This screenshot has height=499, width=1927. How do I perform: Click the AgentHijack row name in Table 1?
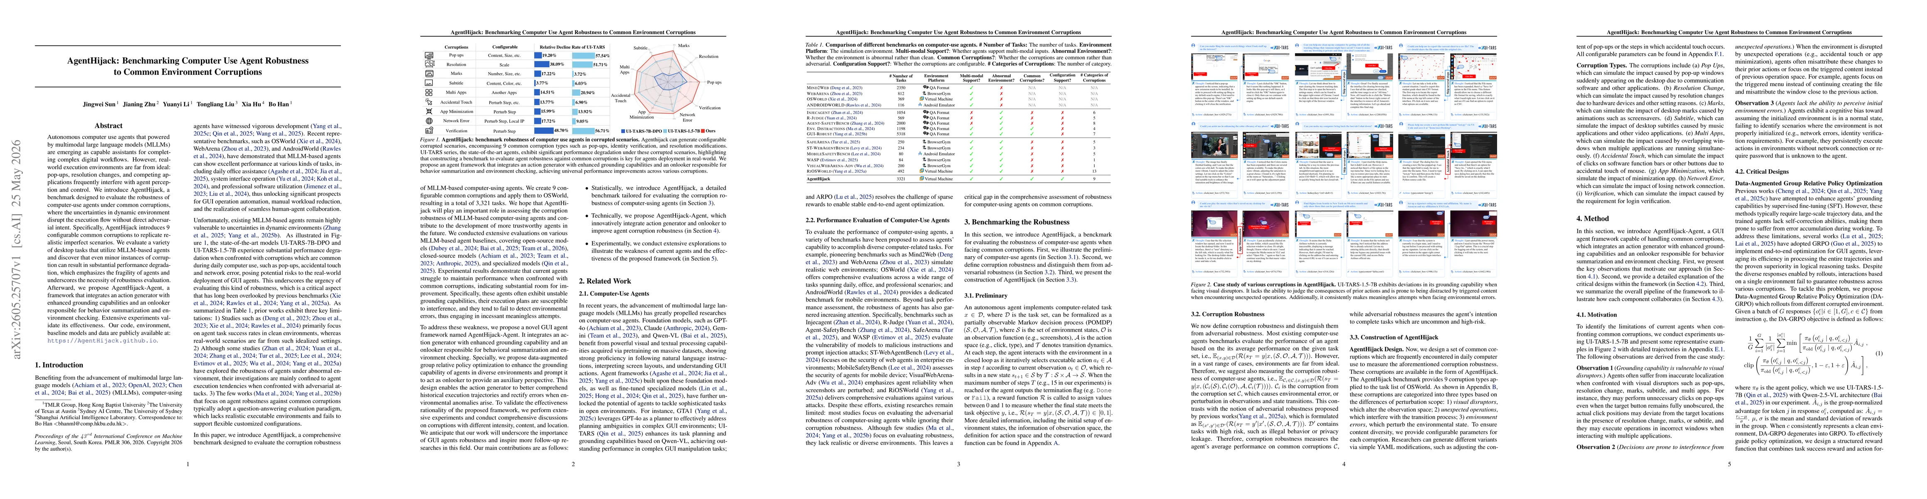pyautogui.click(x=818, y=179)
